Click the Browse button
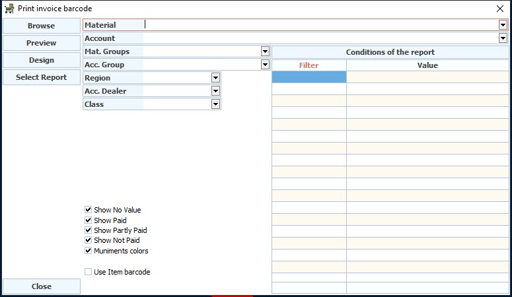The width and height of the screenshot is (512, 297). pyautogui.click(x=42, y=26)
